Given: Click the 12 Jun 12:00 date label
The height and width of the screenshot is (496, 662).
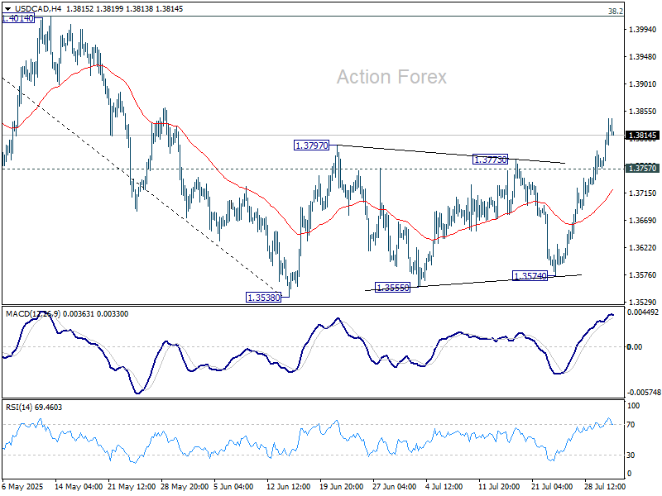Looking at the screenshot, I should [288, 486].
